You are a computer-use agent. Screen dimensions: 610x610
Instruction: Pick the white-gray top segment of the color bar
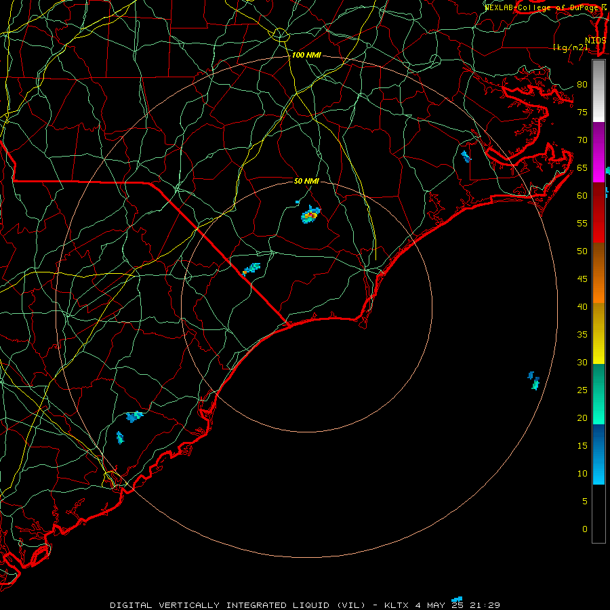pyautogui.click(x=598, y=91)
